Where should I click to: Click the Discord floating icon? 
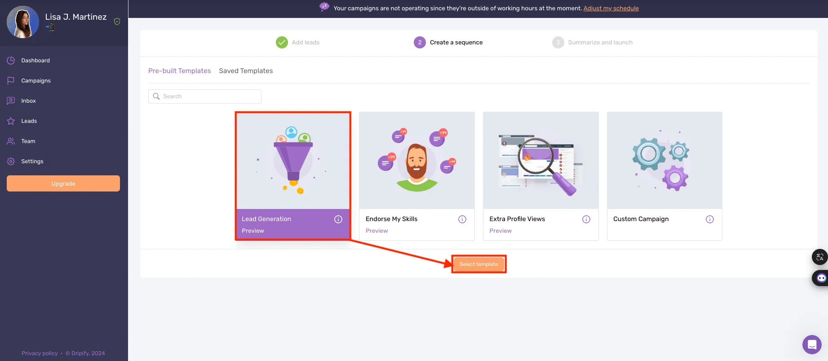820,278
